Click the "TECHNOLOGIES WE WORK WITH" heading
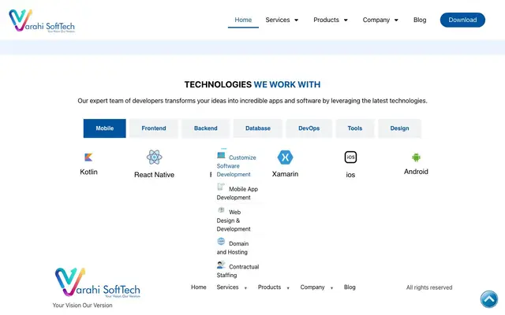 pos(252,84)
